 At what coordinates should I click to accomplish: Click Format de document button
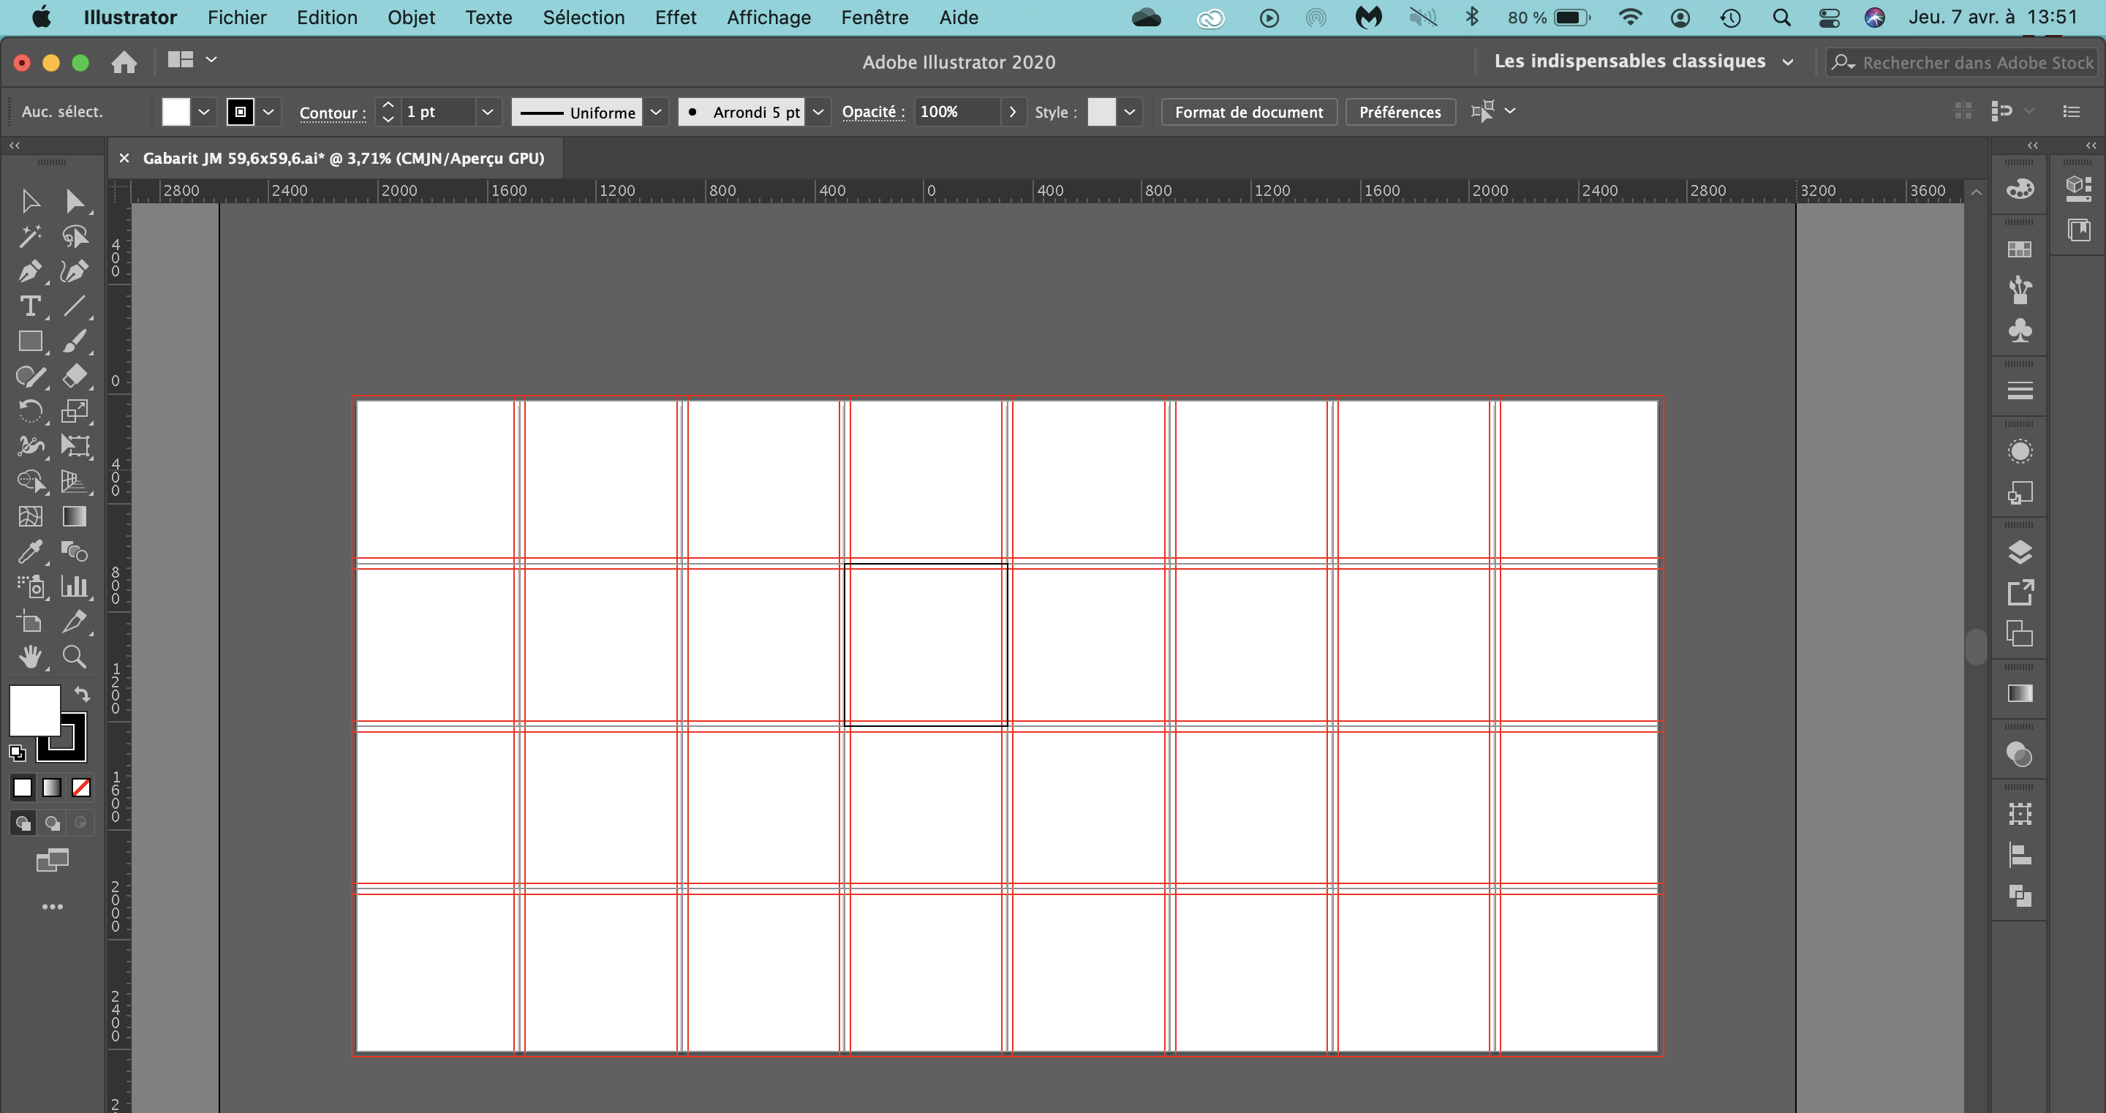pyautogui.click(x=1248, y=112)
